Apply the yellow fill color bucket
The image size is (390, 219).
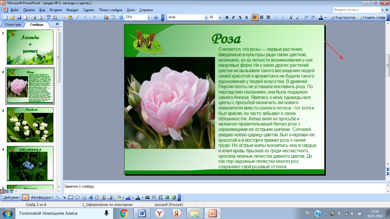pyautogui.click(x=119, y=197)
